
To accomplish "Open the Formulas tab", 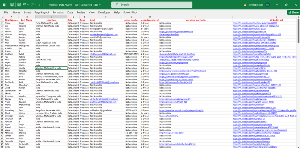I will [x=58, y=12].
